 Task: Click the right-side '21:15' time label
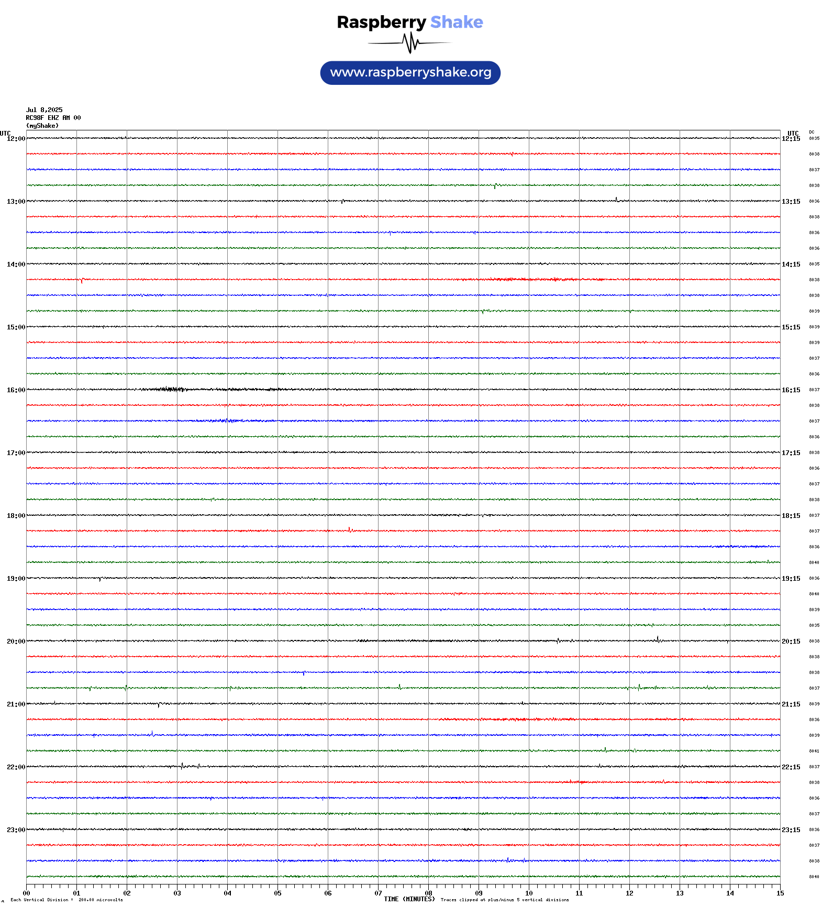click(x=791, y=704)
